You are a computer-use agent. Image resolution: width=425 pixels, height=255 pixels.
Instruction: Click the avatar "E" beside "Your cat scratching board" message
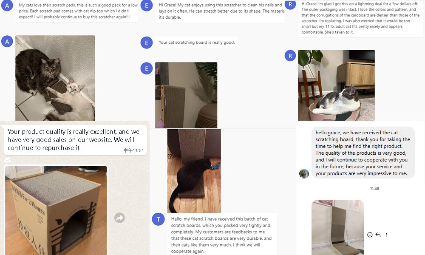click(146, 43)
